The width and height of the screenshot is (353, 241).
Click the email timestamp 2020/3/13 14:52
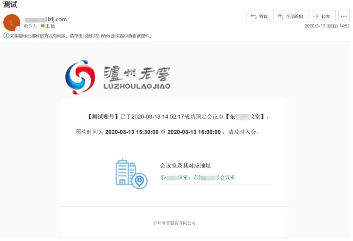[x=327, y=26]
